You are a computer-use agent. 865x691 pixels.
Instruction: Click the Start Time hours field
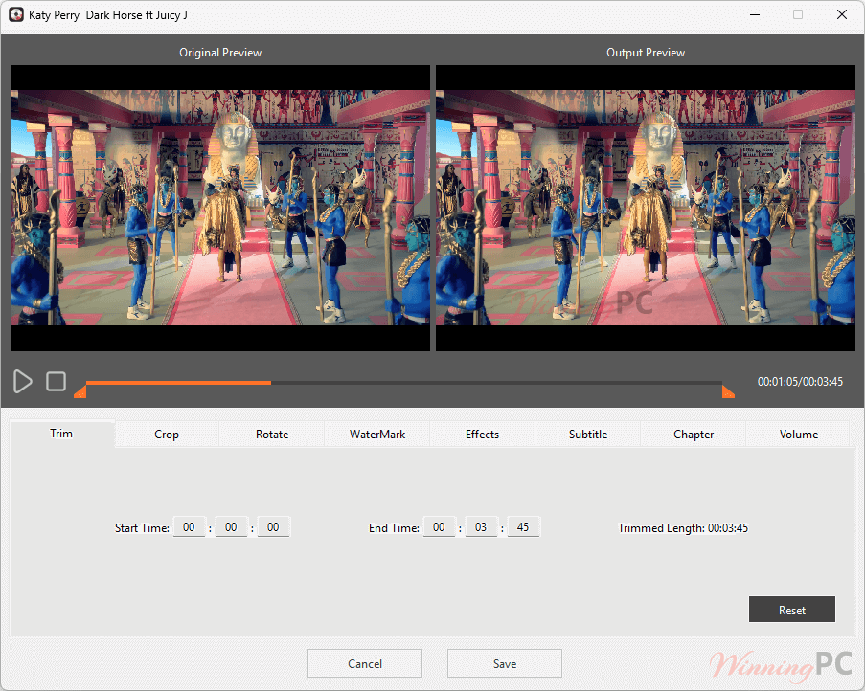coord(190,526)
